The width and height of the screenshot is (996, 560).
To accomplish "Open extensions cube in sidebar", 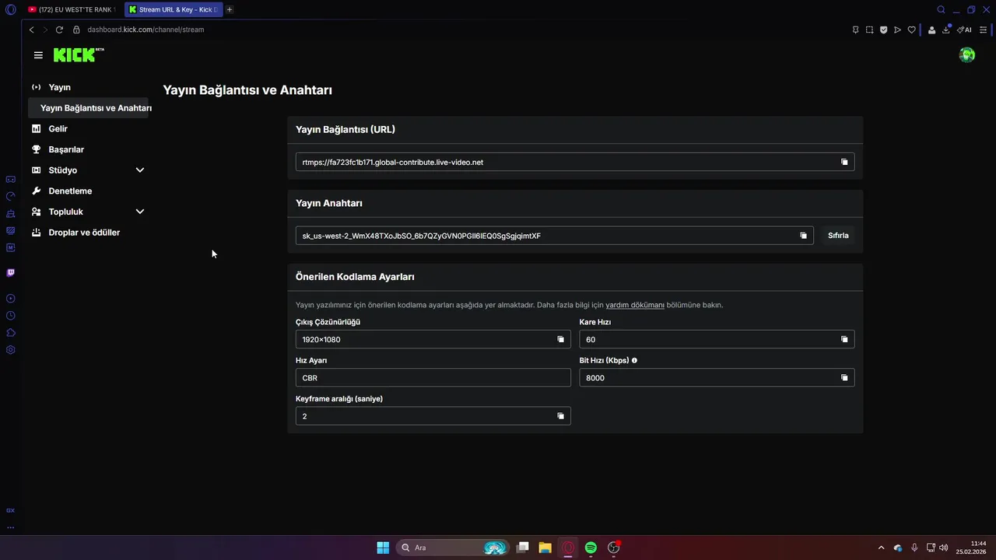I will [10, 333].
